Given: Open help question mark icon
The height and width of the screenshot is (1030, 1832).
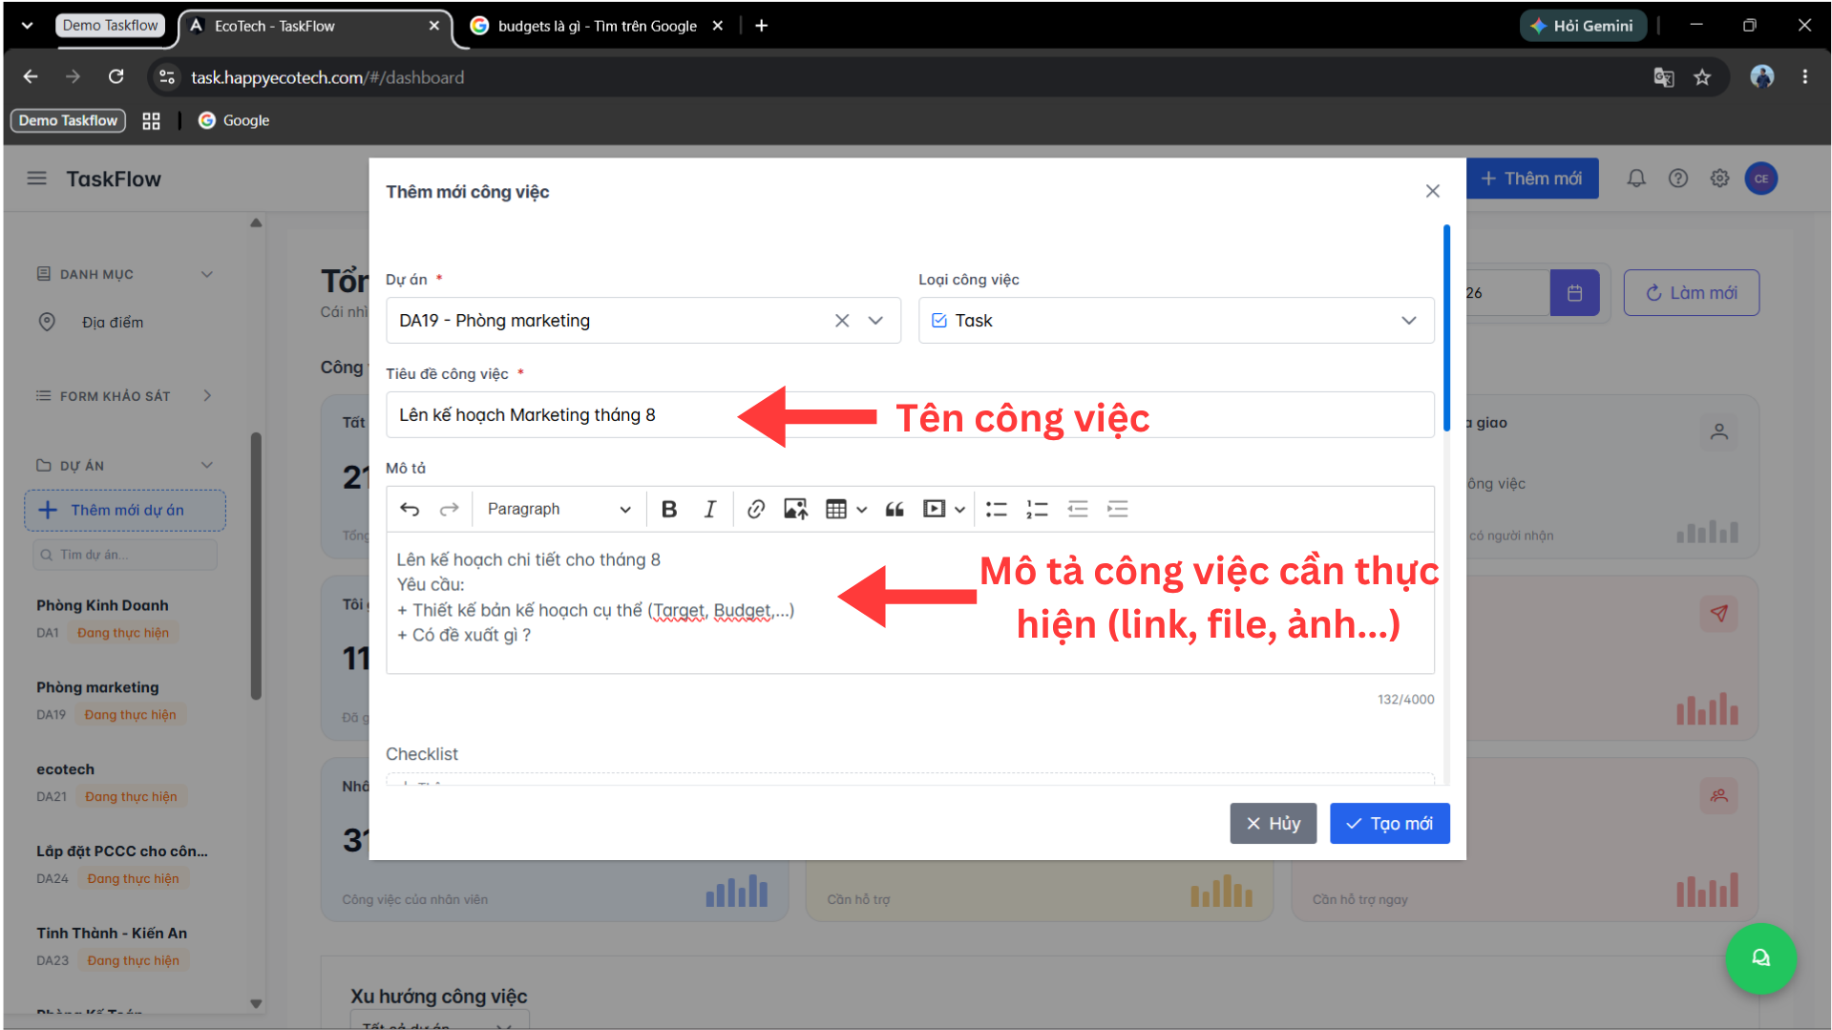Looking at the screenshot, I should click(x=1678, y=179).
